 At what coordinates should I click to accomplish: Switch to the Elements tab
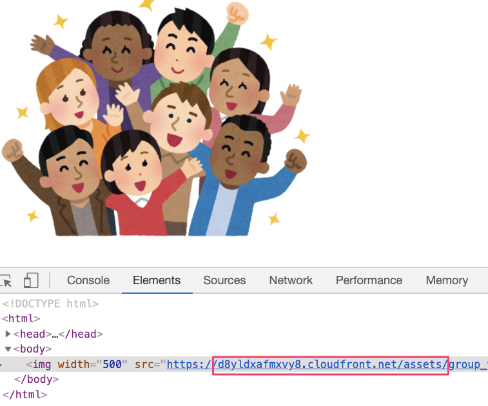click(157, 280)
